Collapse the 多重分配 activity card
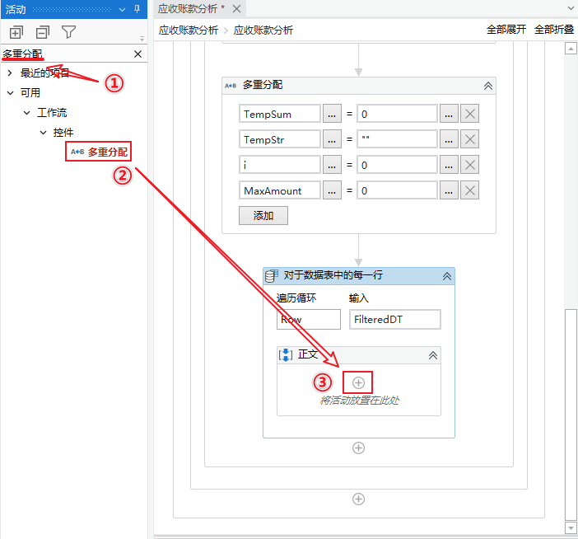 487,86
